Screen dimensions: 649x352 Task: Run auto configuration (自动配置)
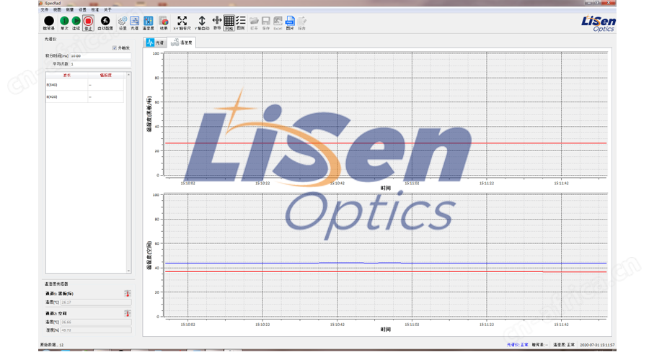[105, 23]
